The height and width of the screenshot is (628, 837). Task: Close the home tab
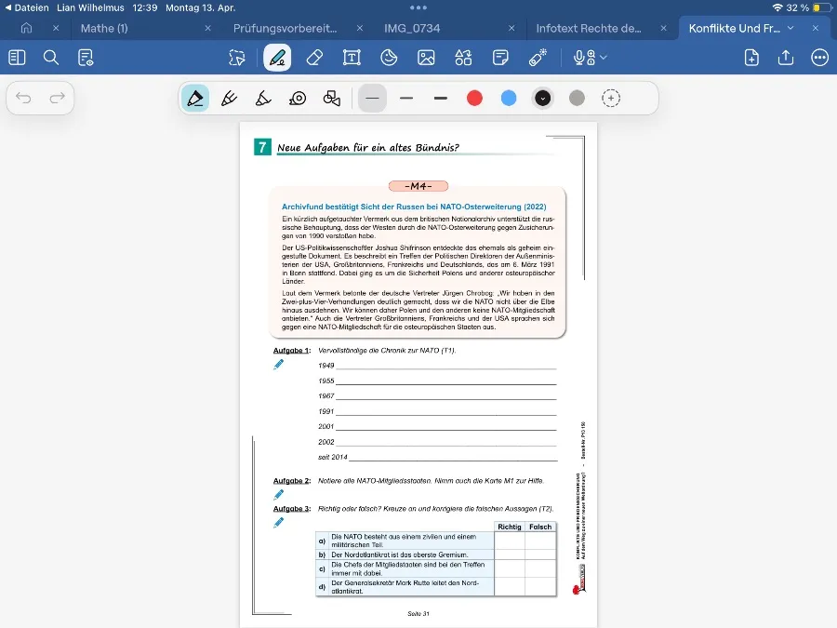point(56,28)
